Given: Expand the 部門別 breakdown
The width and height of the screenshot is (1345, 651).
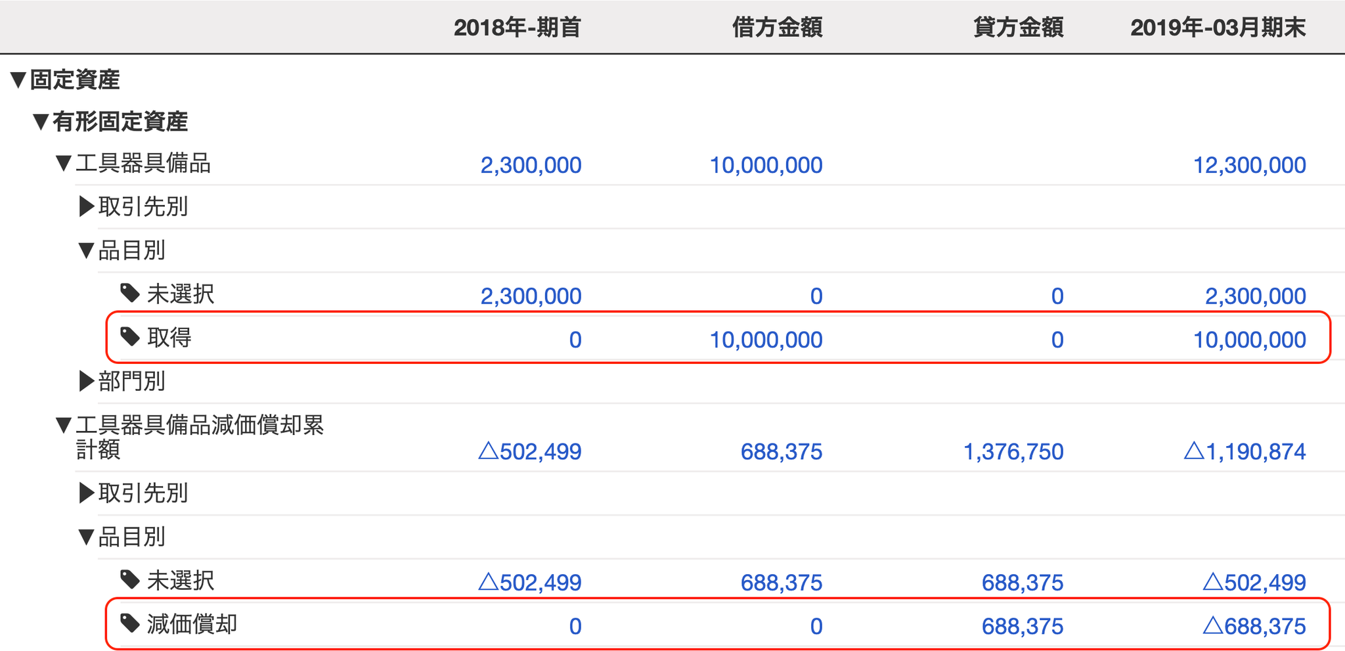Looking at the screenshot, I should [86, 381].
